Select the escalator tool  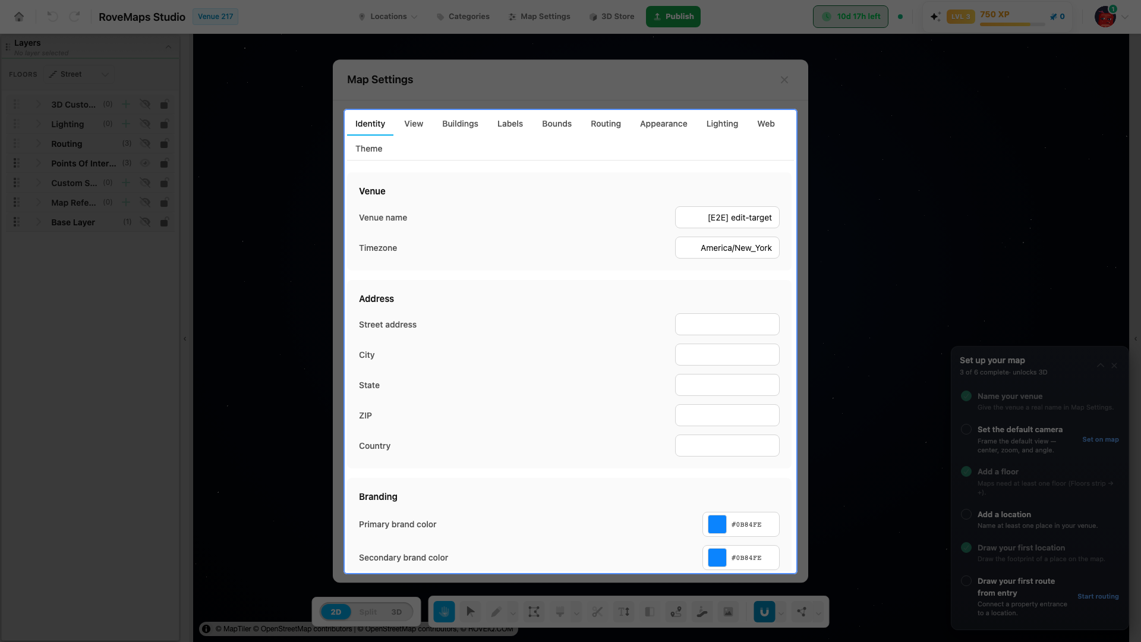(x=702, y=612)
